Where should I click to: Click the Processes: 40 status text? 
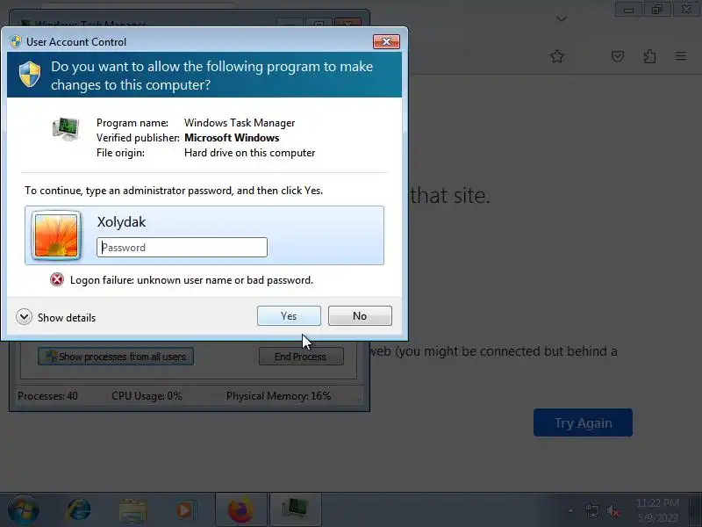click(47, 396)
